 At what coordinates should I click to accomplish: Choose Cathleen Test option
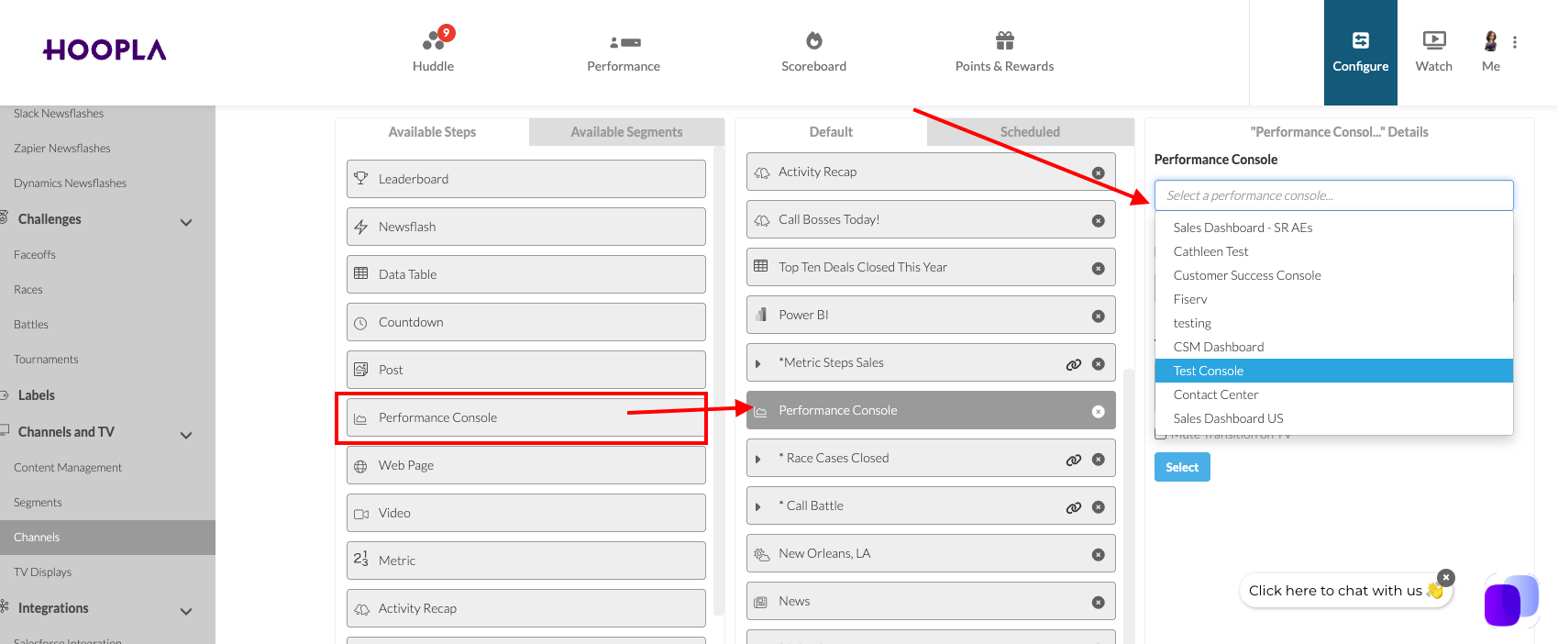coord(1333,251)
